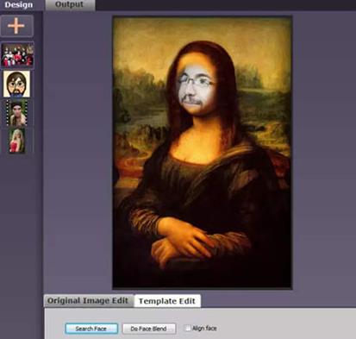Open the Output tab

coord(69,5)
